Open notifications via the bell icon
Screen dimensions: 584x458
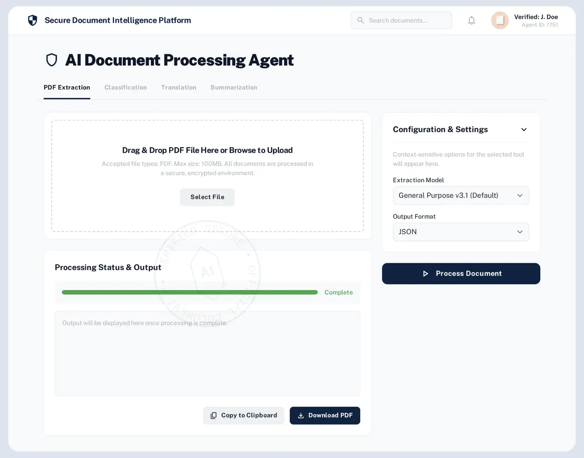[x=472, y=20]
